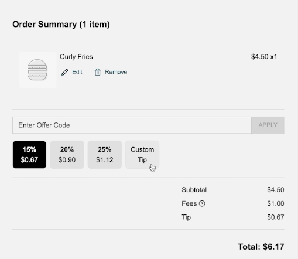
Task: Click the Remove link for Curly Fries
Action: tap(116, 72)
